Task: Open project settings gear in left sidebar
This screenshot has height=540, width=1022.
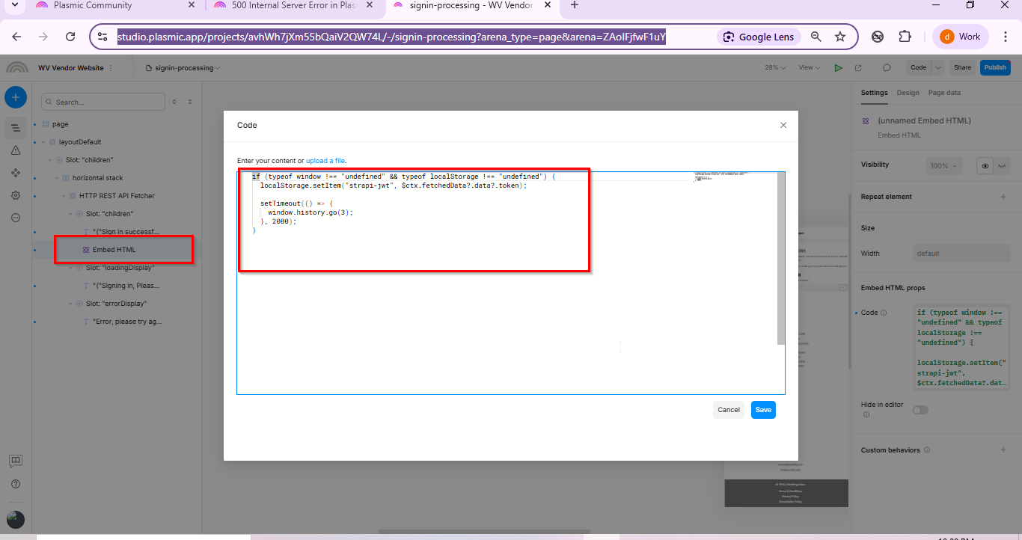Action: 16,195
